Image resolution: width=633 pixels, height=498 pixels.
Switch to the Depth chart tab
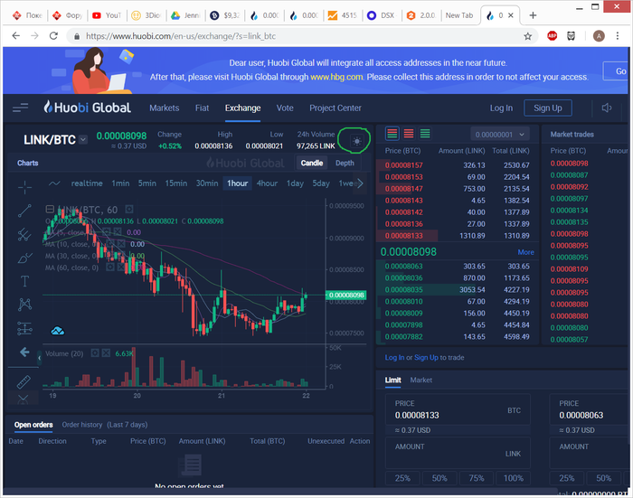point(345,163)
